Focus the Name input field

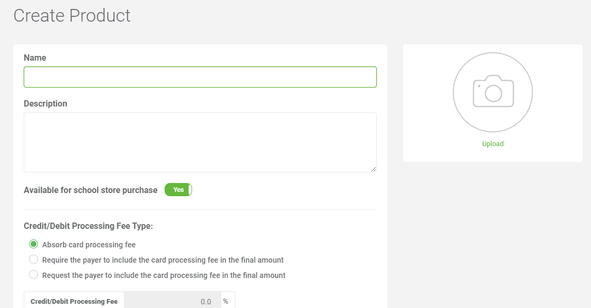(200, 77)
